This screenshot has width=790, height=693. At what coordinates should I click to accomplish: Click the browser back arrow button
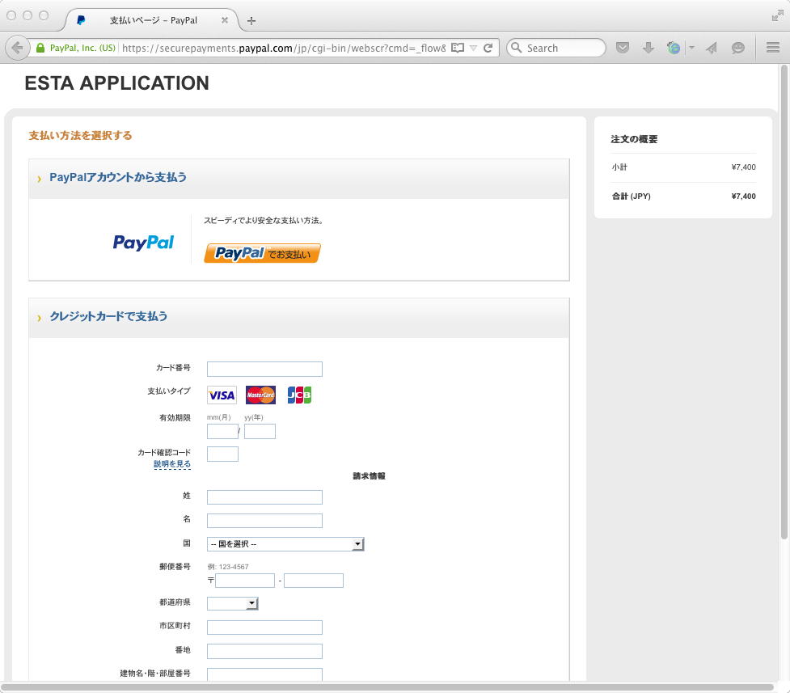click(18, 48)
